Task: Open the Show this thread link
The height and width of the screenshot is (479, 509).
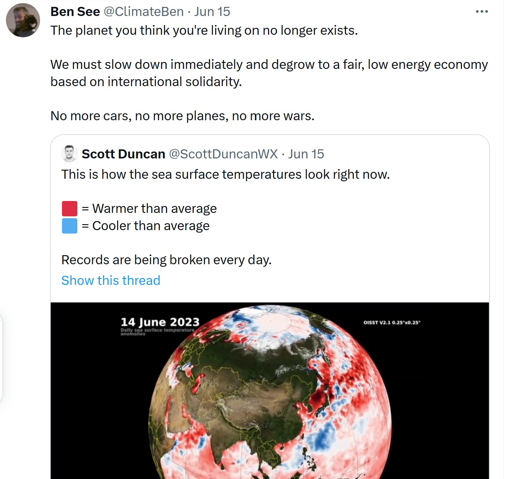Action: 111,280
